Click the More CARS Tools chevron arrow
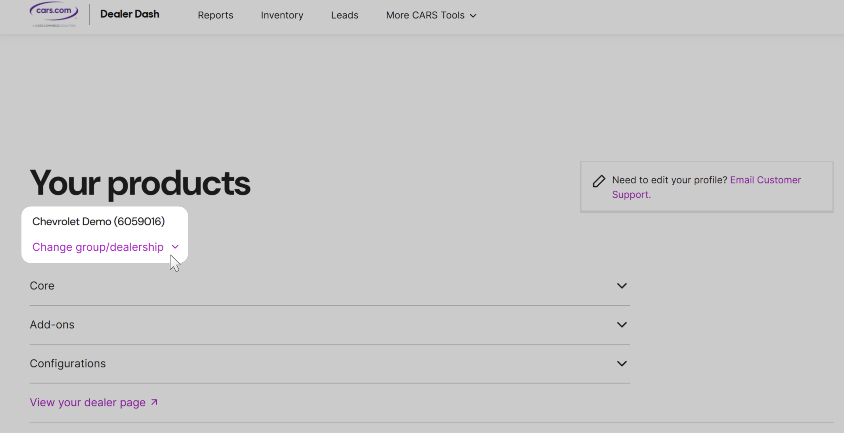This screenshot has height=433, width=844. [x=473, y=16]
